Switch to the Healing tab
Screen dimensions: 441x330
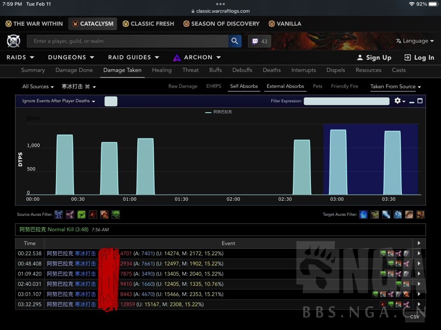tap(161, 70)
